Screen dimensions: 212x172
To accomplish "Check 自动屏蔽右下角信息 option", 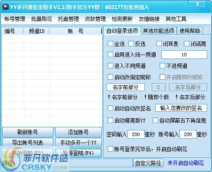I will click(x=155, y=120).
